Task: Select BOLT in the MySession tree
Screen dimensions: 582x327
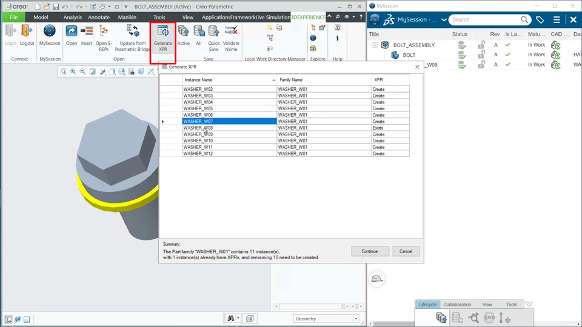Action: pyautogui.click(x=409, y=55)
